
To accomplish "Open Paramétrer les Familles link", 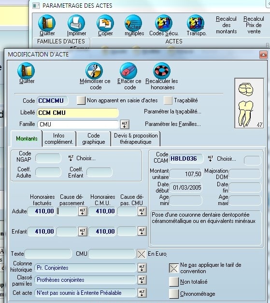I will tap(173, 124).
